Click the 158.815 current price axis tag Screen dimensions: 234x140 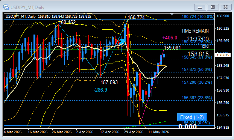coord(223,55)
